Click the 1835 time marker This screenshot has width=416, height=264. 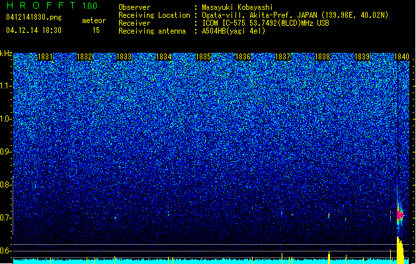tap(203, 57)
